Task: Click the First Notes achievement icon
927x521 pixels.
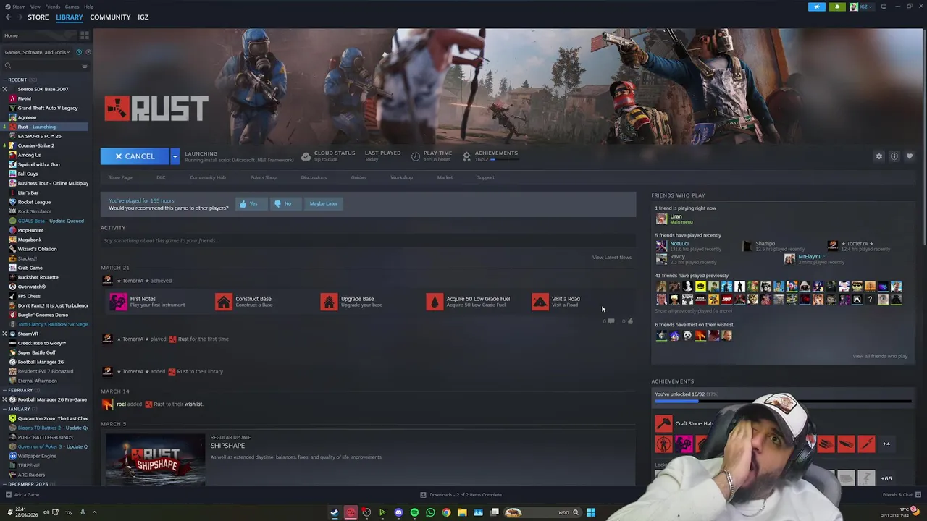Action: pos(118,302)
